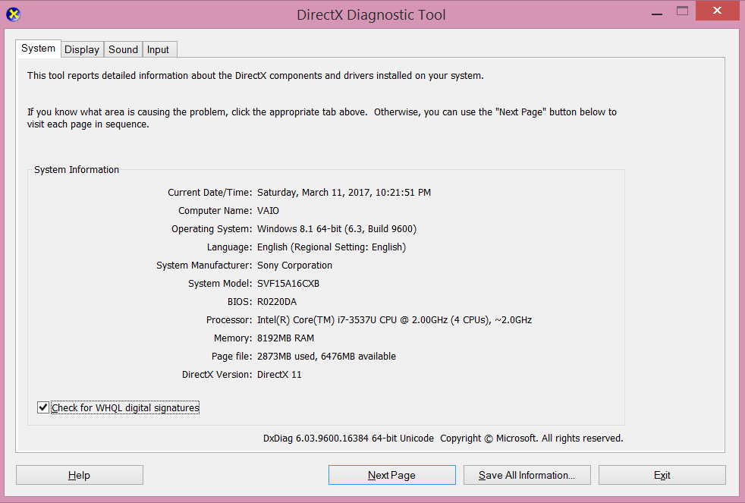Click the Exit button

(662, 475)
